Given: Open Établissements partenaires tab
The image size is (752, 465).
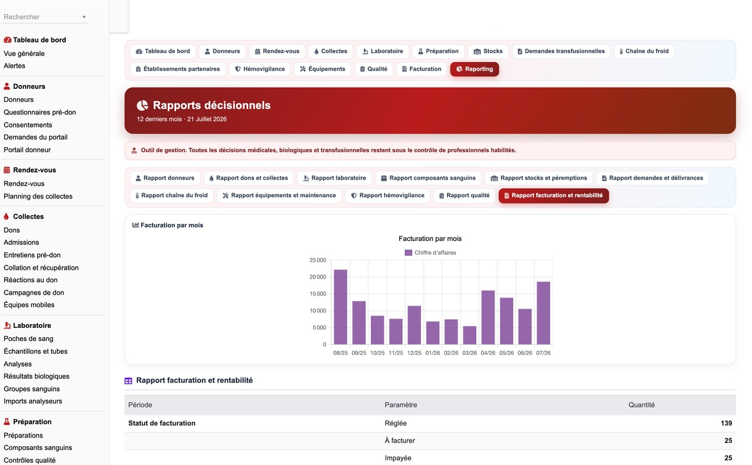Looking at the screenshot, I should 178,69.
